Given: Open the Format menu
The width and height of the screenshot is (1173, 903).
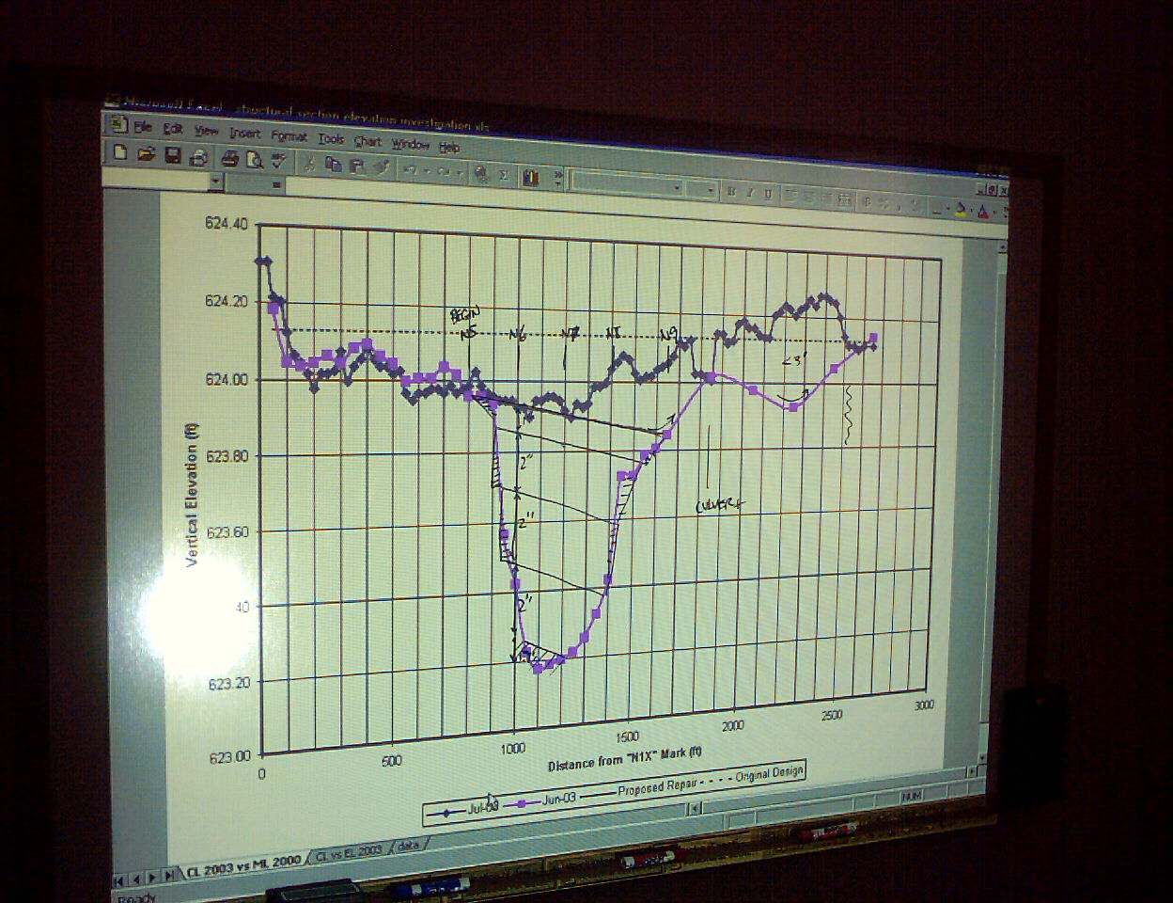Looking at the screenshot, I should 289,136.
